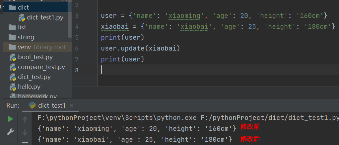Click the green Rerun button in Run panel
Screen dimensions: 339x145
pyautogui.click(x=11, y=119)
